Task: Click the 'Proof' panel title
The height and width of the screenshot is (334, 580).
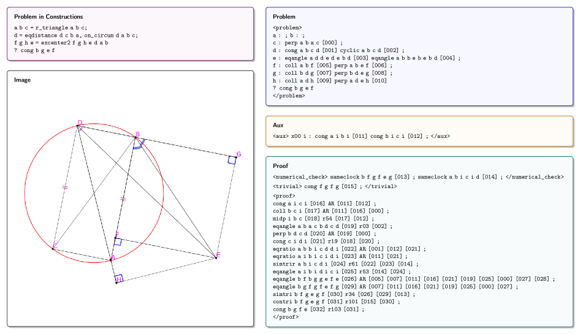Action: (280, 166)
